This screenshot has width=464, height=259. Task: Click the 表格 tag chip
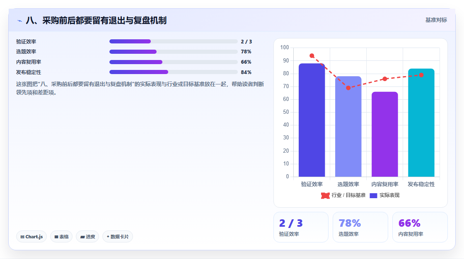tap(61, 237)
